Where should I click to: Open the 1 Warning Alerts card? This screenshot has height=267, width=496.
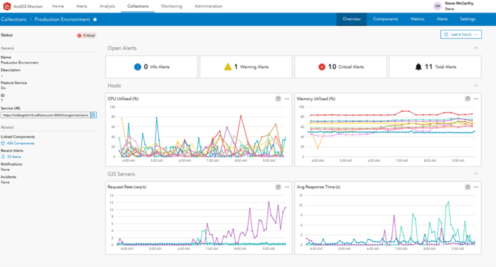click(246, 67)
